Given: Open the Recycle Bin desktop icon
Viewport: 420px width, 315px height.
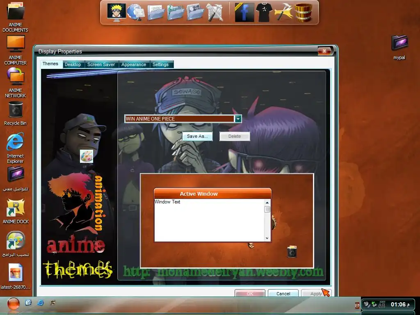Looking at the screenshot, I should [x=15, y=114].
